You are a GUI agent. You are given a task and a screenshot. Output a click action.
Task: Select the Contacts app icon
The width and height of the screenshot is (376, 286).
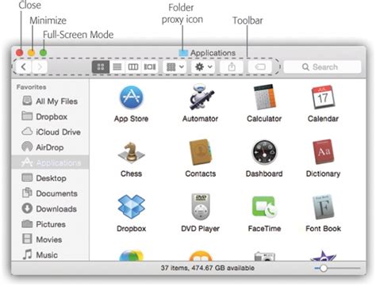pos(200,152)
